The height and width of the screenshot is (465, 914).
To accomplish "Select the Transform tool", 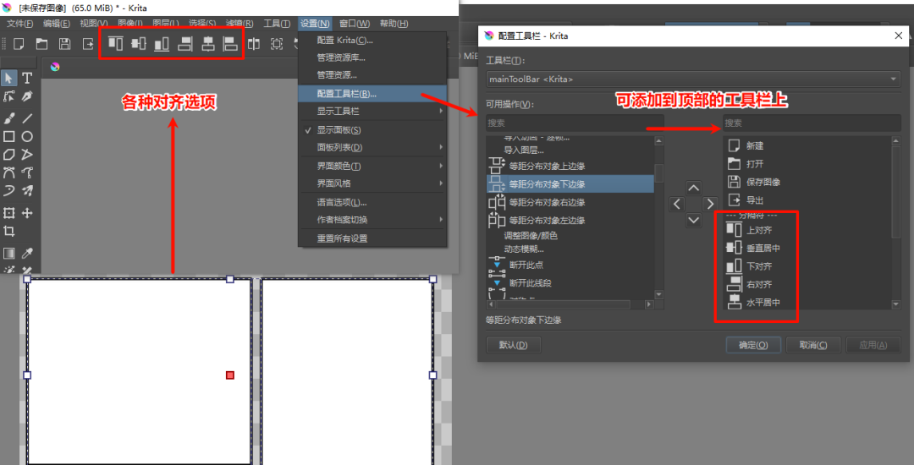I will (9, 213).
